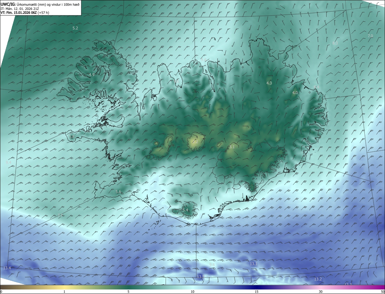The image size is (385, 294).
Task: Click the map value '7.0' in the northeast
Action: 370,36
